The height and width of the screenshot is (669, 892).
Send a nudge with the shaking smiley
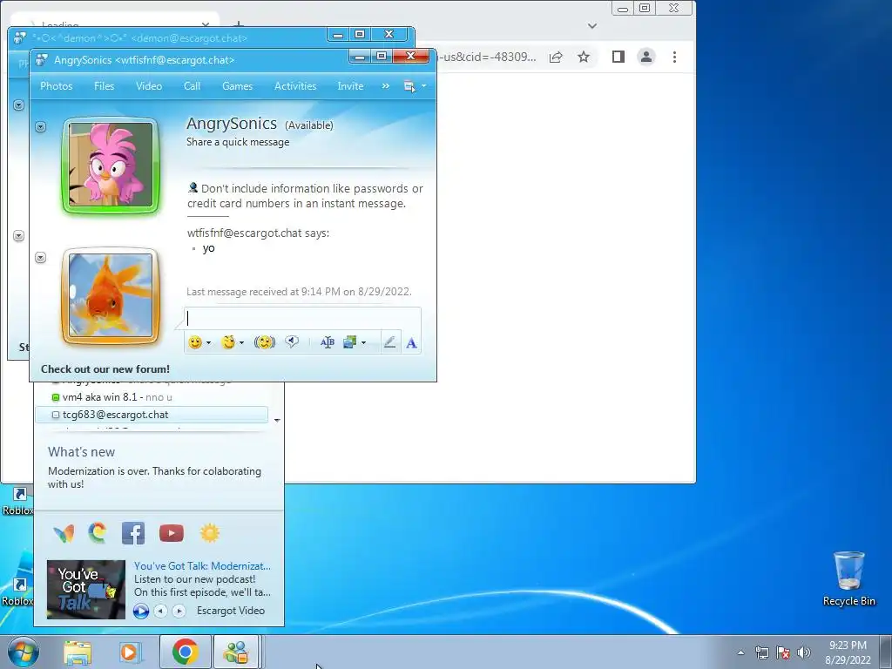pos(265,342)
